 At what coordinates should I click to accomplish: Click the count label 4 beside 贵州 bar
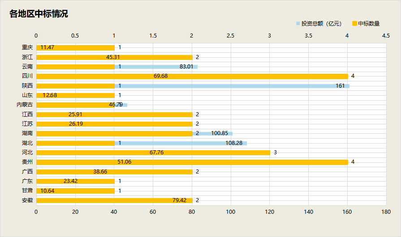click(353, 162)
